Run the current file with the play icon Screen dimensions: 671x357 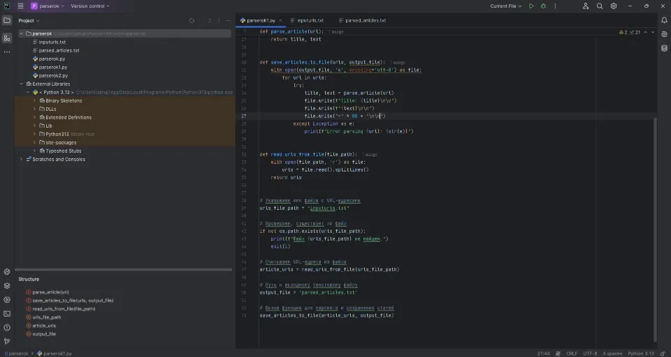[531, 6]
